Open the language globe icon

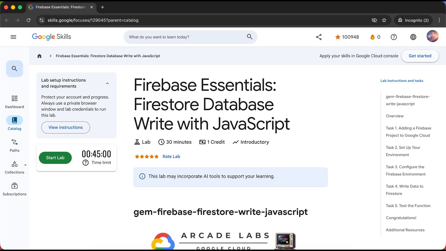click(413, 37)
